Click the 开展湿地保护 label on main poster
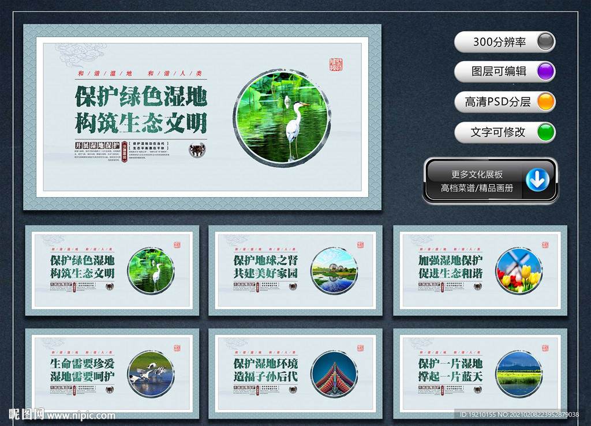The image size is (591, 426). pos(97,145)
